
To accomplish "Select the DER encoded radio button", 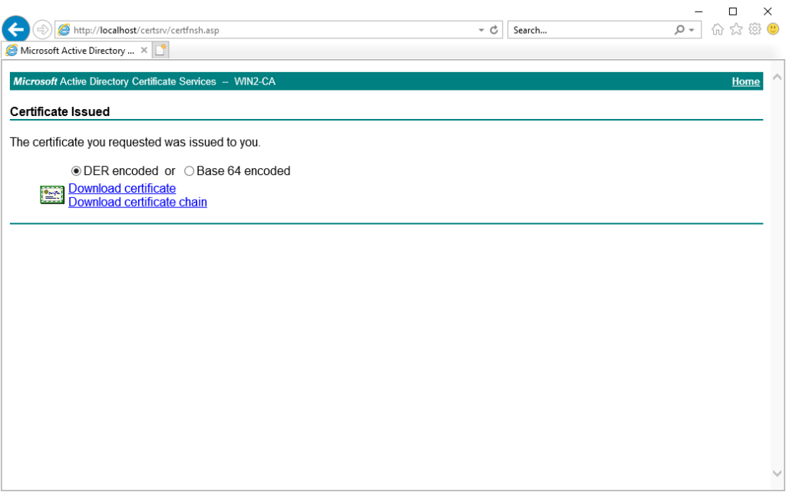I will tap(76, 171).
